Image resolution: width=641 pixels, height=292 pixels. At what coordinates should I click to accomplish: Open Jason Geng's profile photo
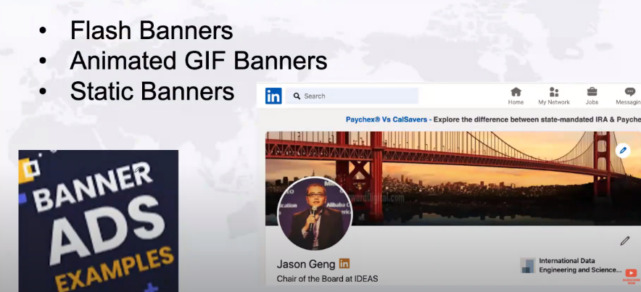[314, 214]
